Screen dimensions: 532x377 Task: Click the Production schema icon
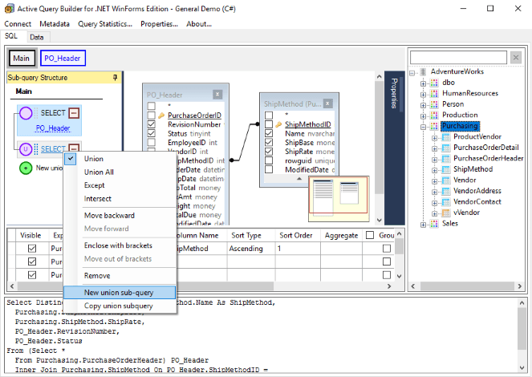[x=434, y=116]
